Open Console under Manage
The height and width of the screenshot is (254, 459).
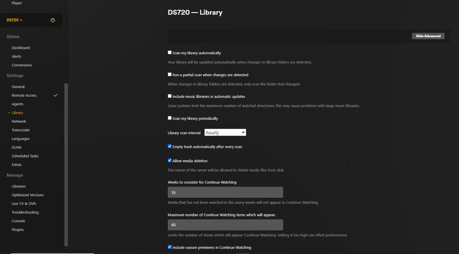[18, 221]
